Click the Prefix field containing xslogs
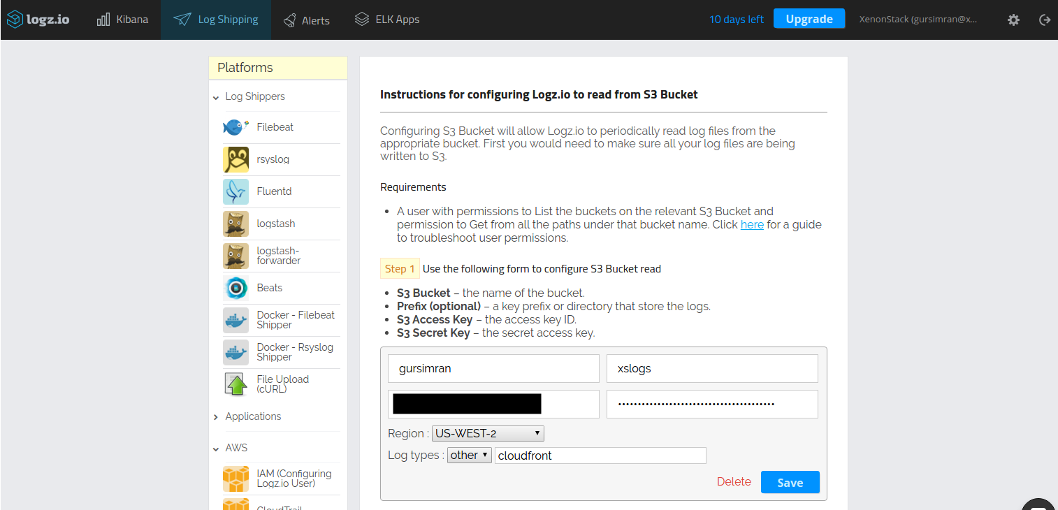Viewport: 1058px width, 510px height. coord(712,368)
